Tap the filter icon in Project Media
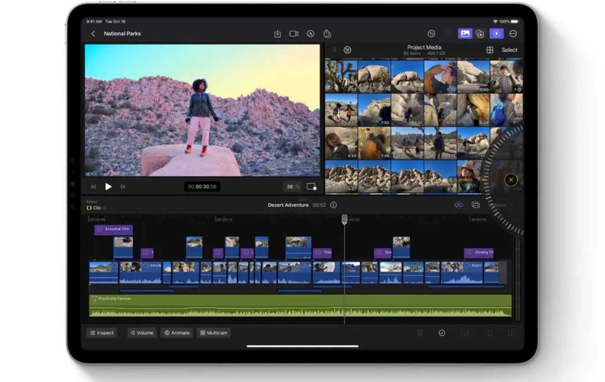 pos(347,50)
